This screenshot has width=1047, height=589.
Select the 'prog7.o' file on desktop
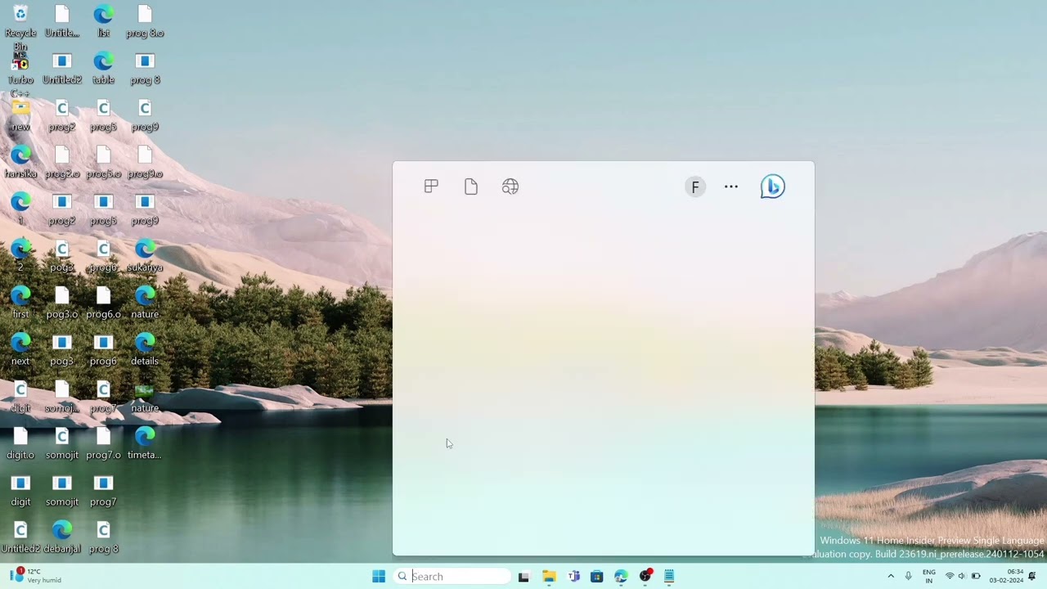click(103, 443)
